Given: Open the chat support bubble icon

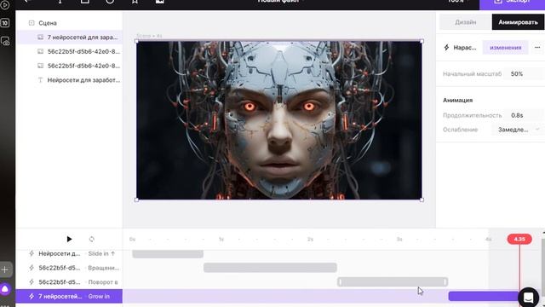Looking at the screenshot, I should (x=528, y=298).
